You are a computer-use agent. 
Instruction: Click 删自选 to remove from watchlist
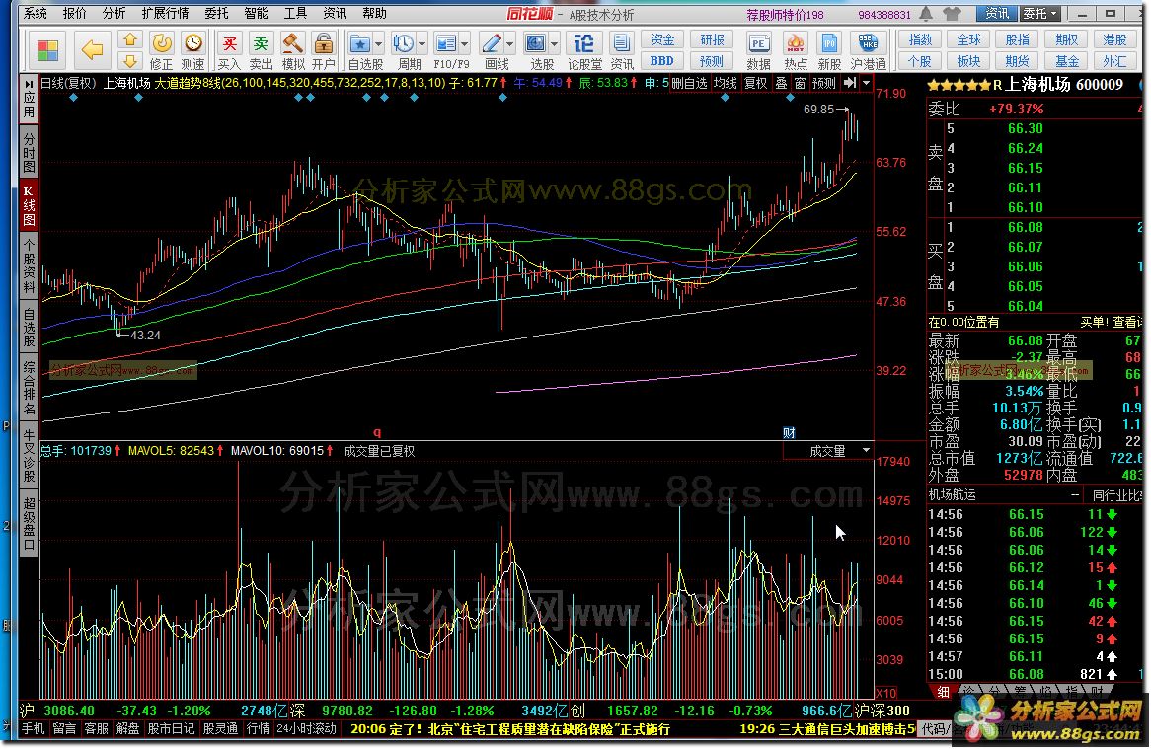pyautogui.click(x=689, y=84)
